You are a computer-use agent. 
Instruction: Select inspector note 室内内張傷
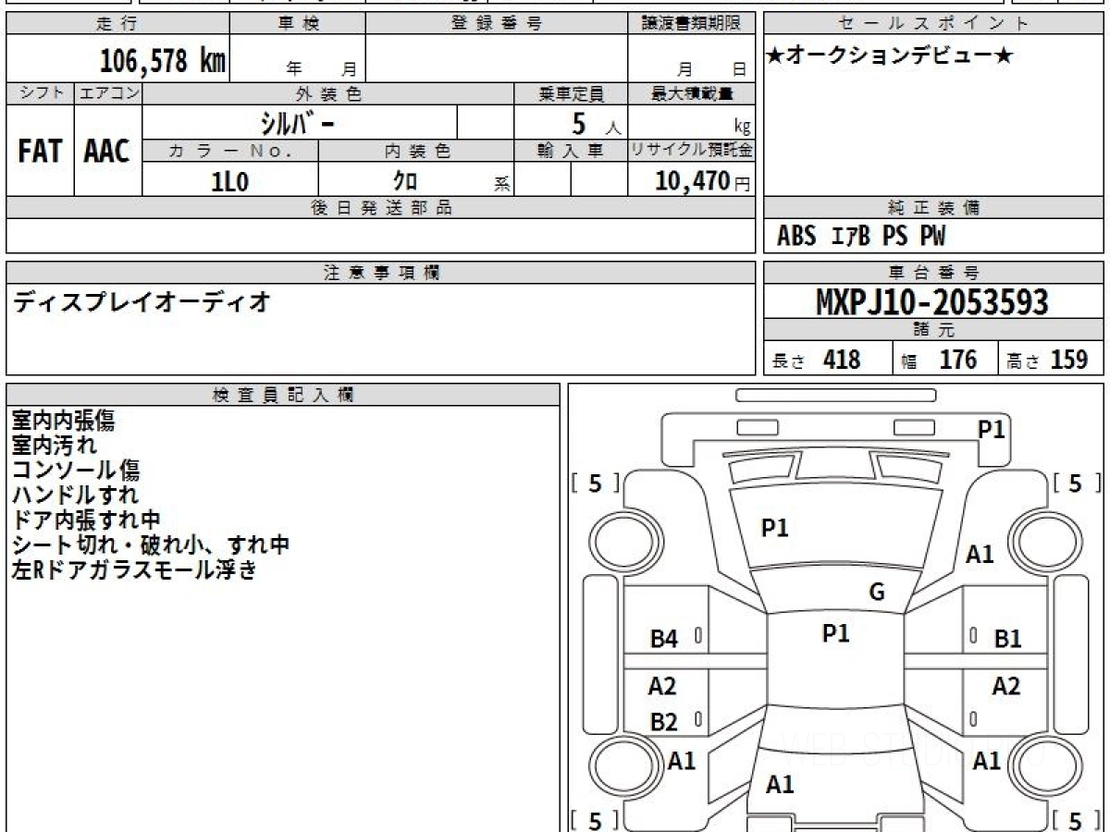[x=64, y=421]
